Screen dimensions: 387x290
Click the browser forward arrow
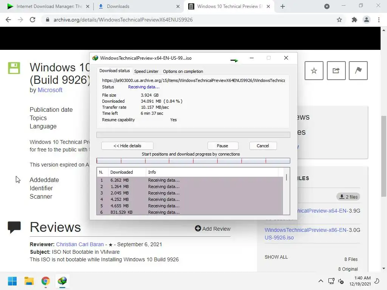point(20,20)
